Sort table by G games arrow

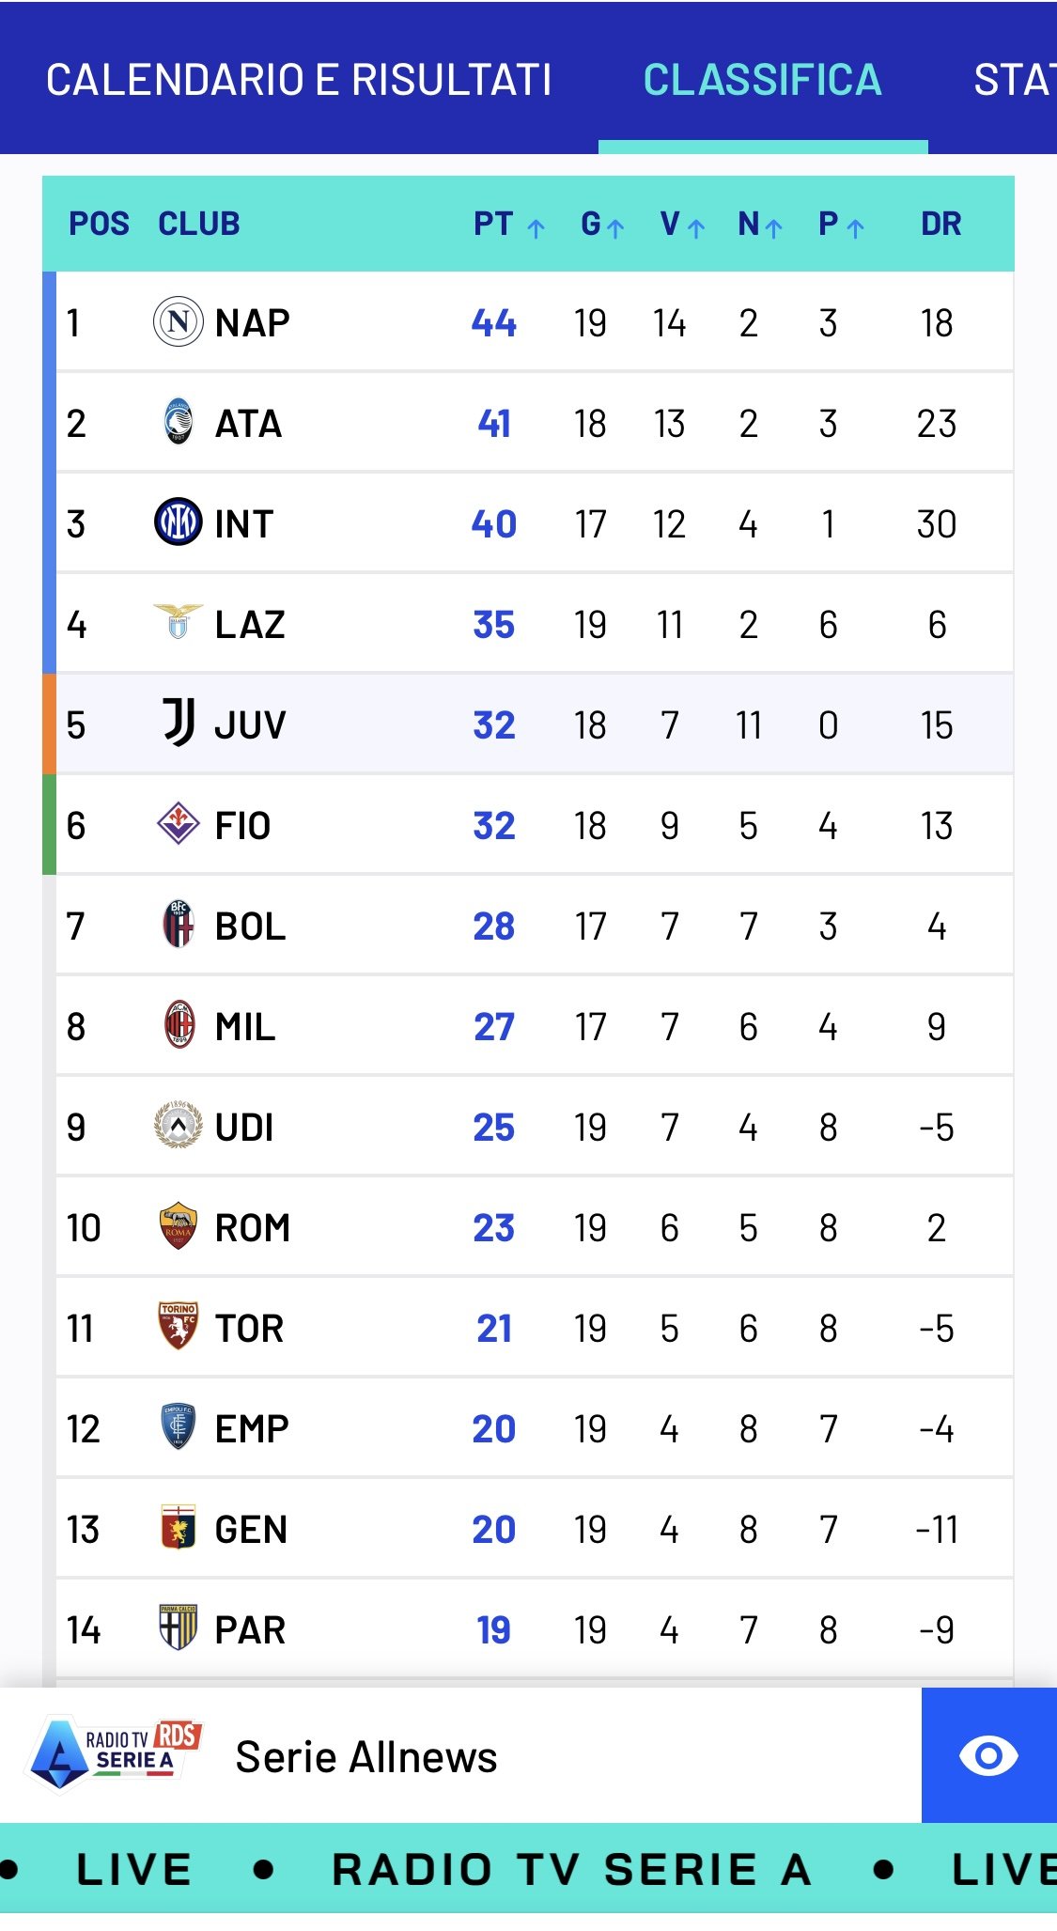(x=615, y=227)
